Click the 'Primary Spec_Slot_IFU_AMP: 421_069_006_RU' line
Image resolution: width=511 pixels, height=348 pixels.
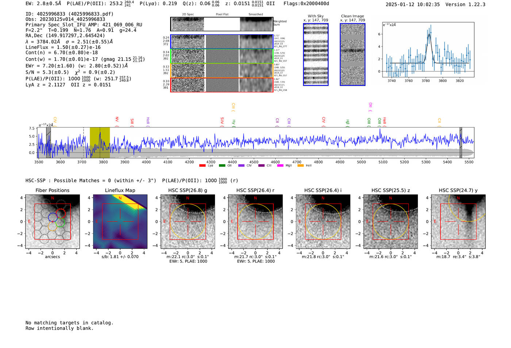point(84,24)
